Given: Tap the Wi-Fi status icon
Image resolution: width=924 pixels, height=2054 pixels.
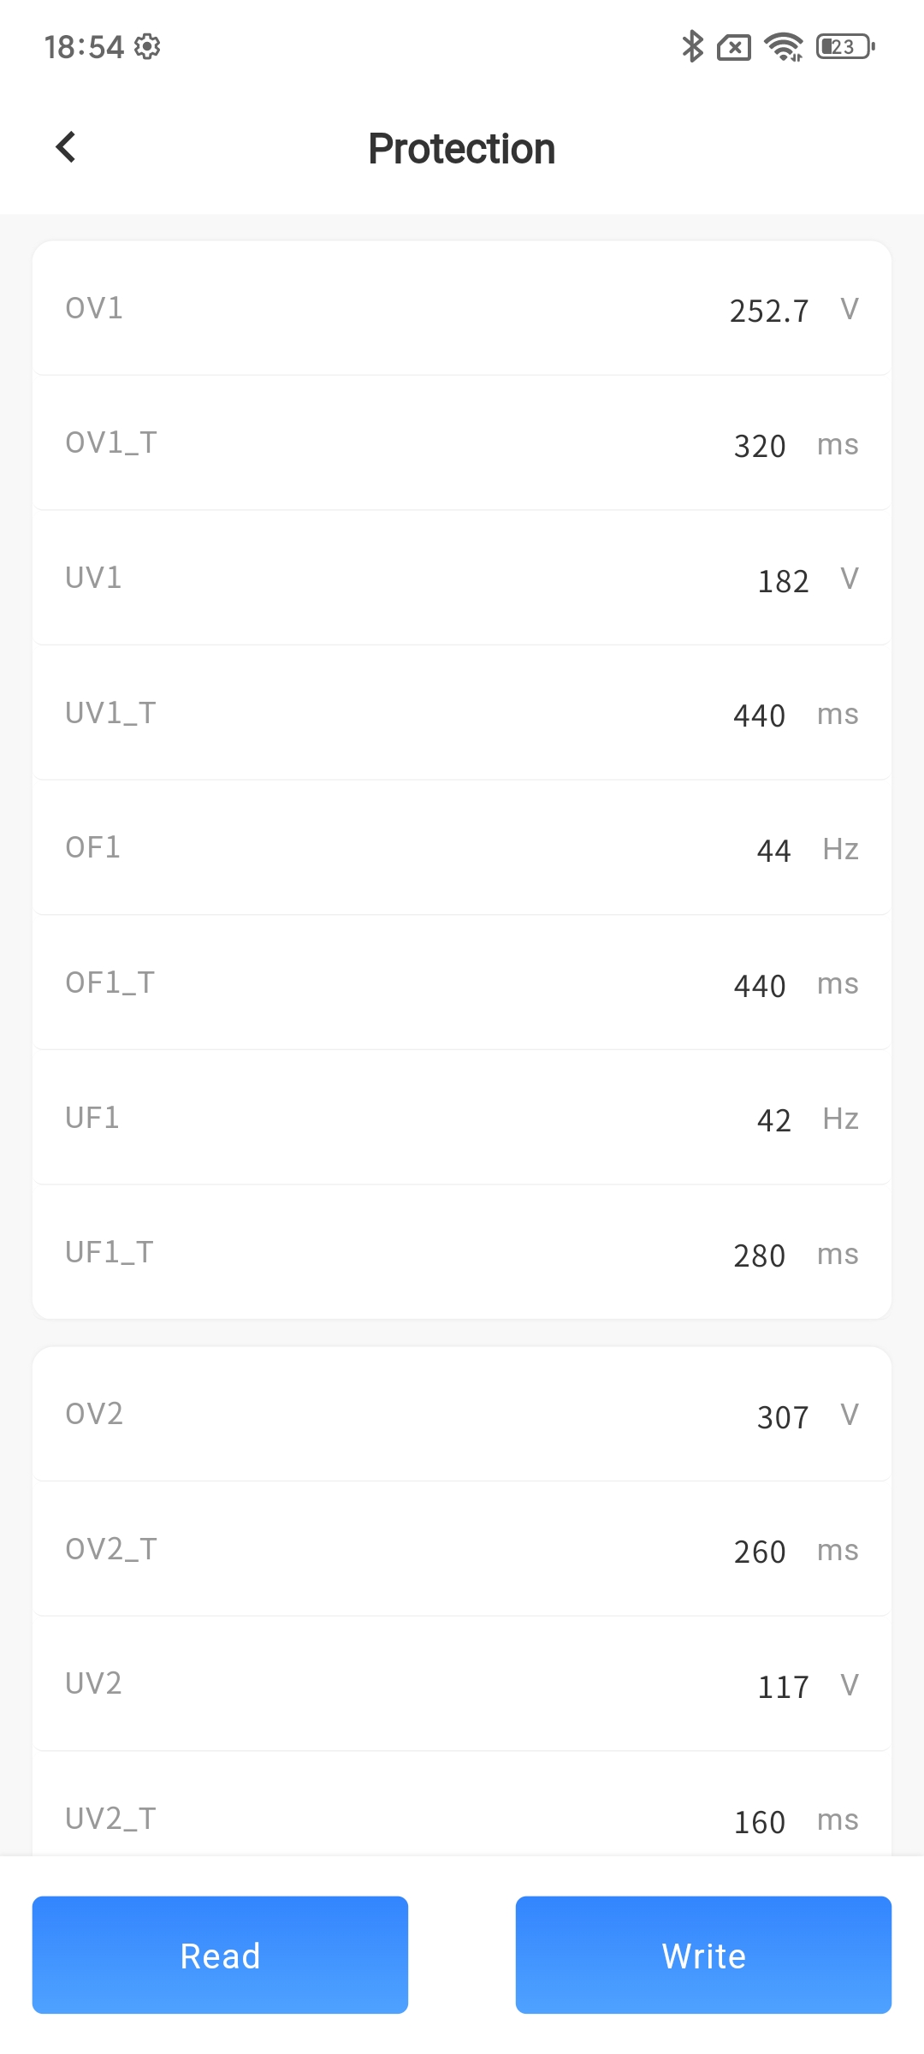Looking at the screenshot, I should (783, 46).
